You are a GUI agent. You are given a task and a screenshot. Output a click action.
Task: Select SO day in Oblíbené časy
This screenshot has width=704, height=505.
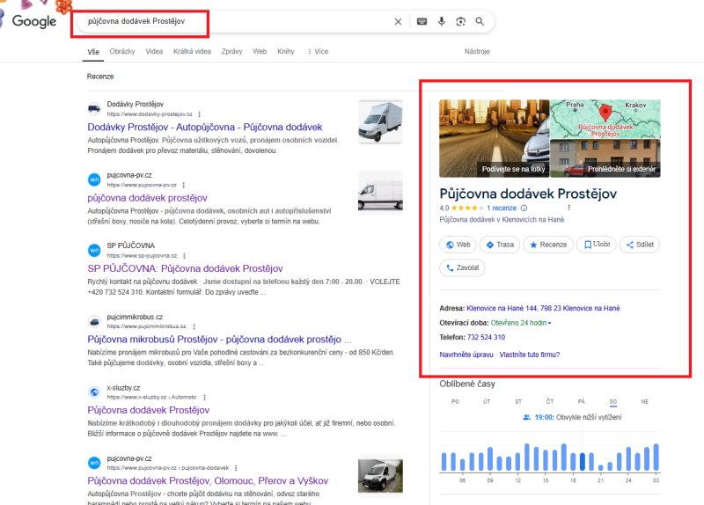click(613, 402)
